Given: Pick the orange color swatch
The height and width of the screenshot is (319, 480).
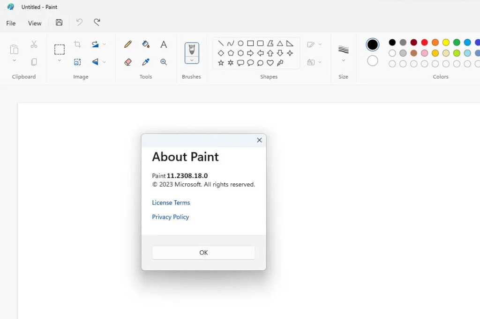Looking at the screenshot, I should coord(435,42).
